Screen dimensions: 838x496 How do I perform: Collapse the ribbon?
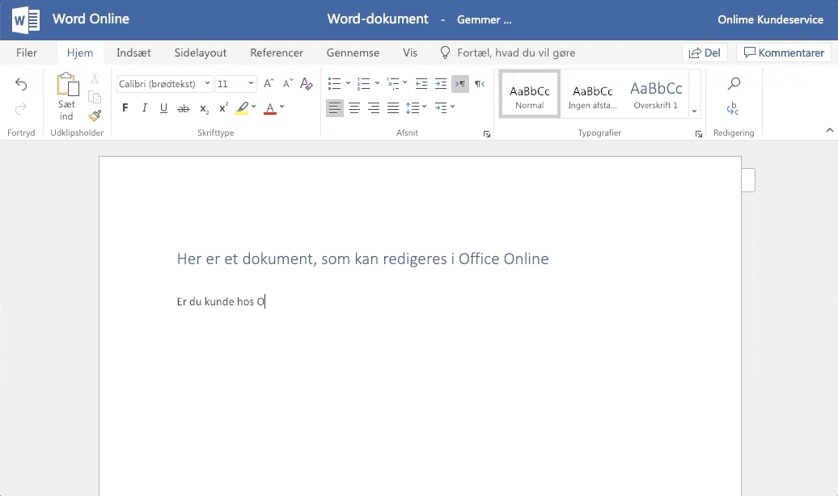coord(829,130)
